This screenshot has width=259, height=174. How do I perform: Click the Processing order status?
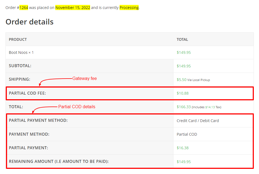(x=129, y=8)
